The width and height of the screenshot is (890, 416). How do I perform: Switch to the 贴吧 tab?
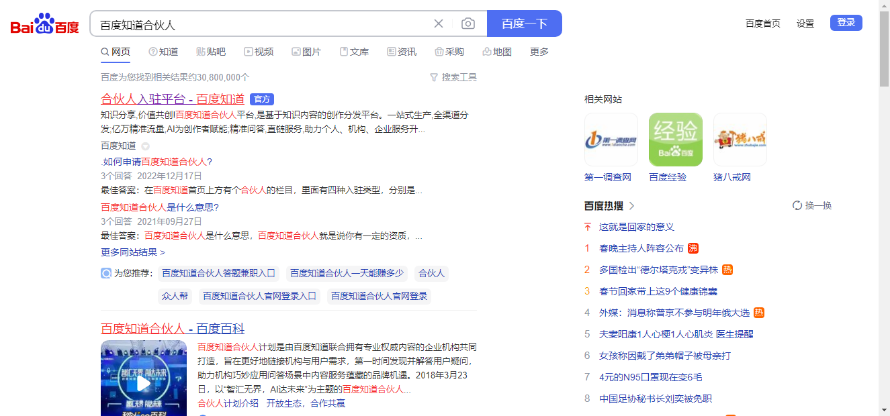click(x=211, y=52)
